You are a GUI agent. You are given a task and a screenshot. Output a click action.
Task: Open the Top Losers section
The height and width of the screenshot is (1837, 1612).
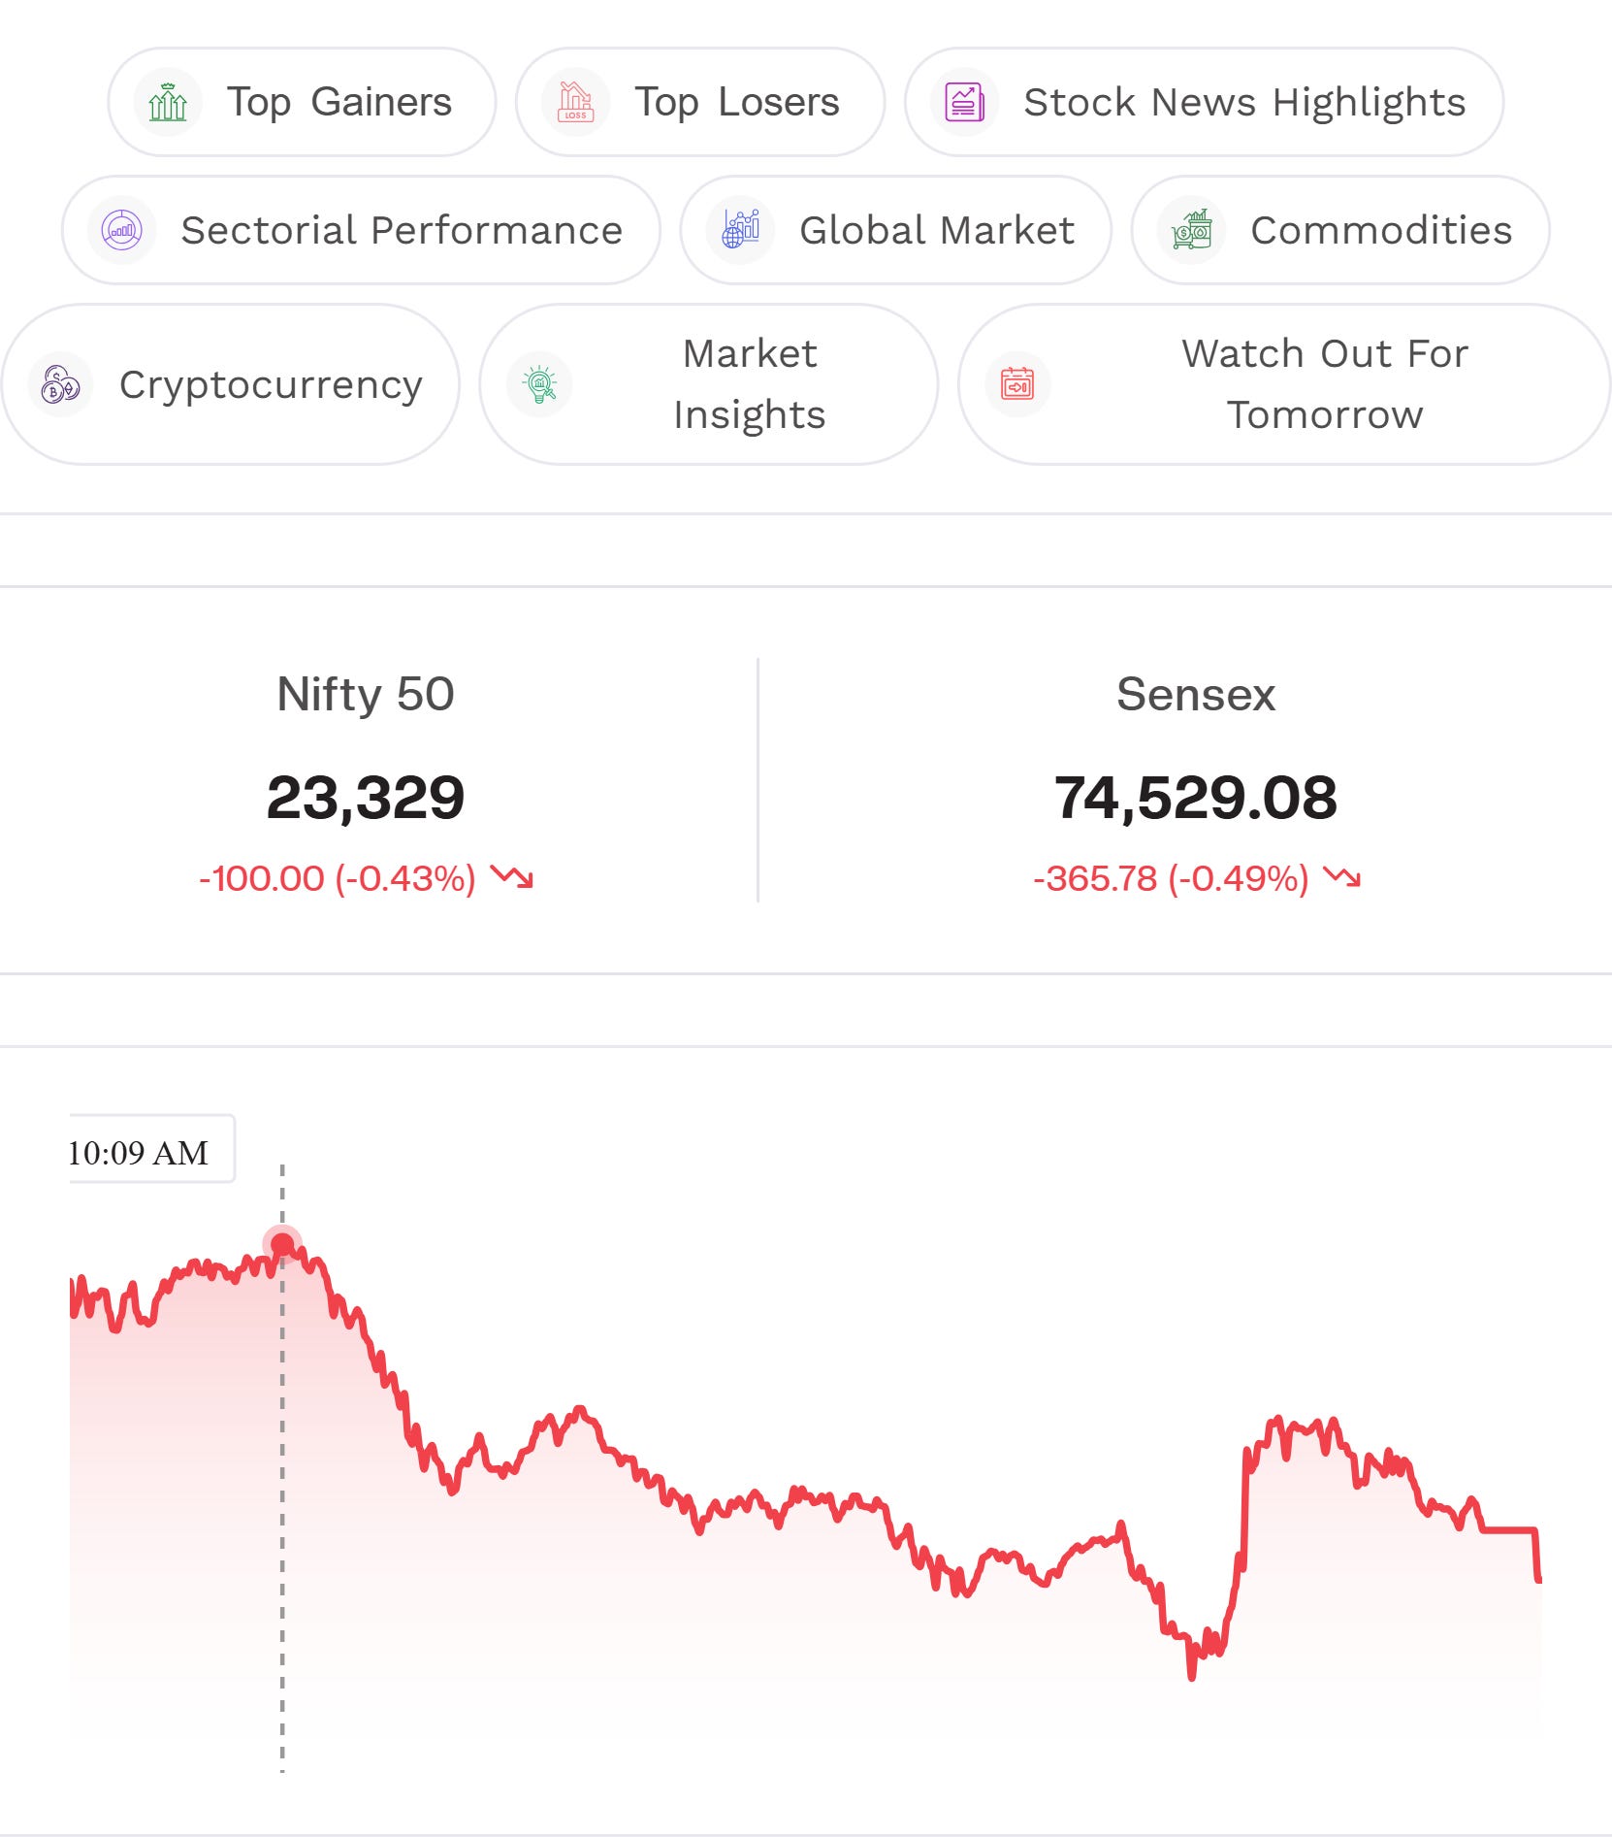pyautogui.click(x=700, y=102)
